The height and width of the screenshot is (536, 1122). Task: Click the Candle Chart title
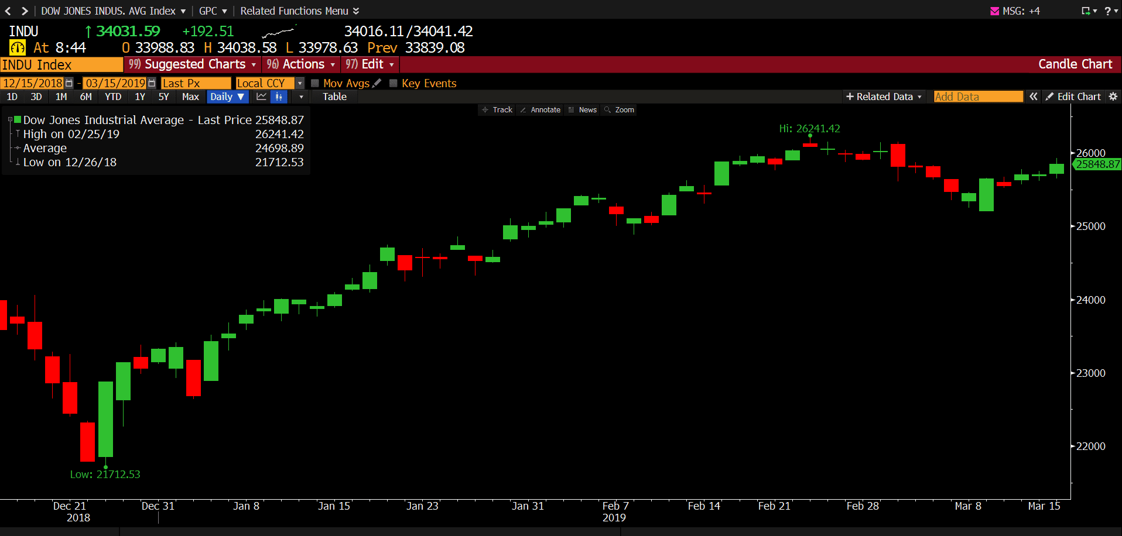click(x=1075, y=64)
